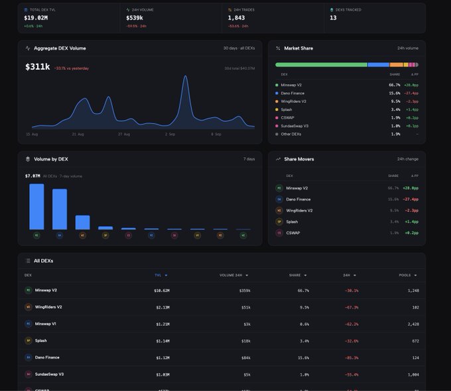Click Splash logo in Share Movers

279,221
